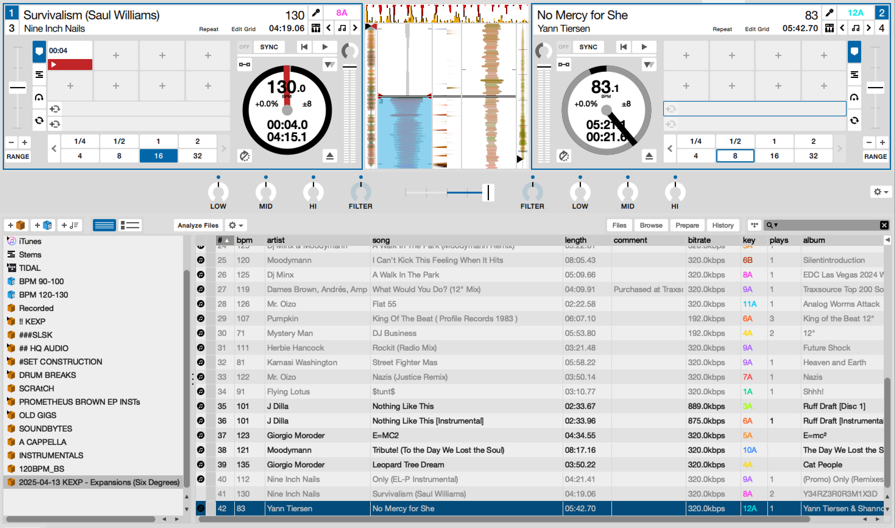The width and height of the screenshot is (895, 528).
Task: Toggle slip mode on deck 2
Action: [x=564, y=156]
